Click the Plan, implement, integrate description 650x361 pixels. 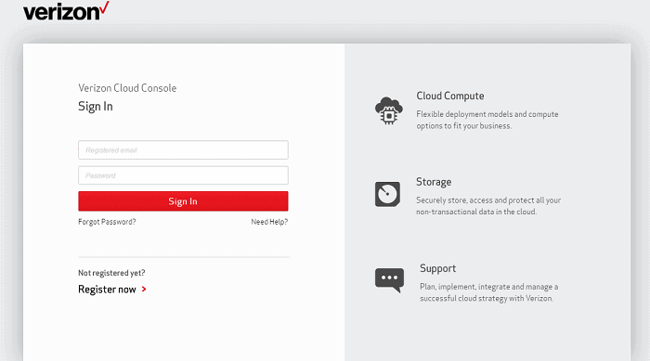tap(489, 292)
